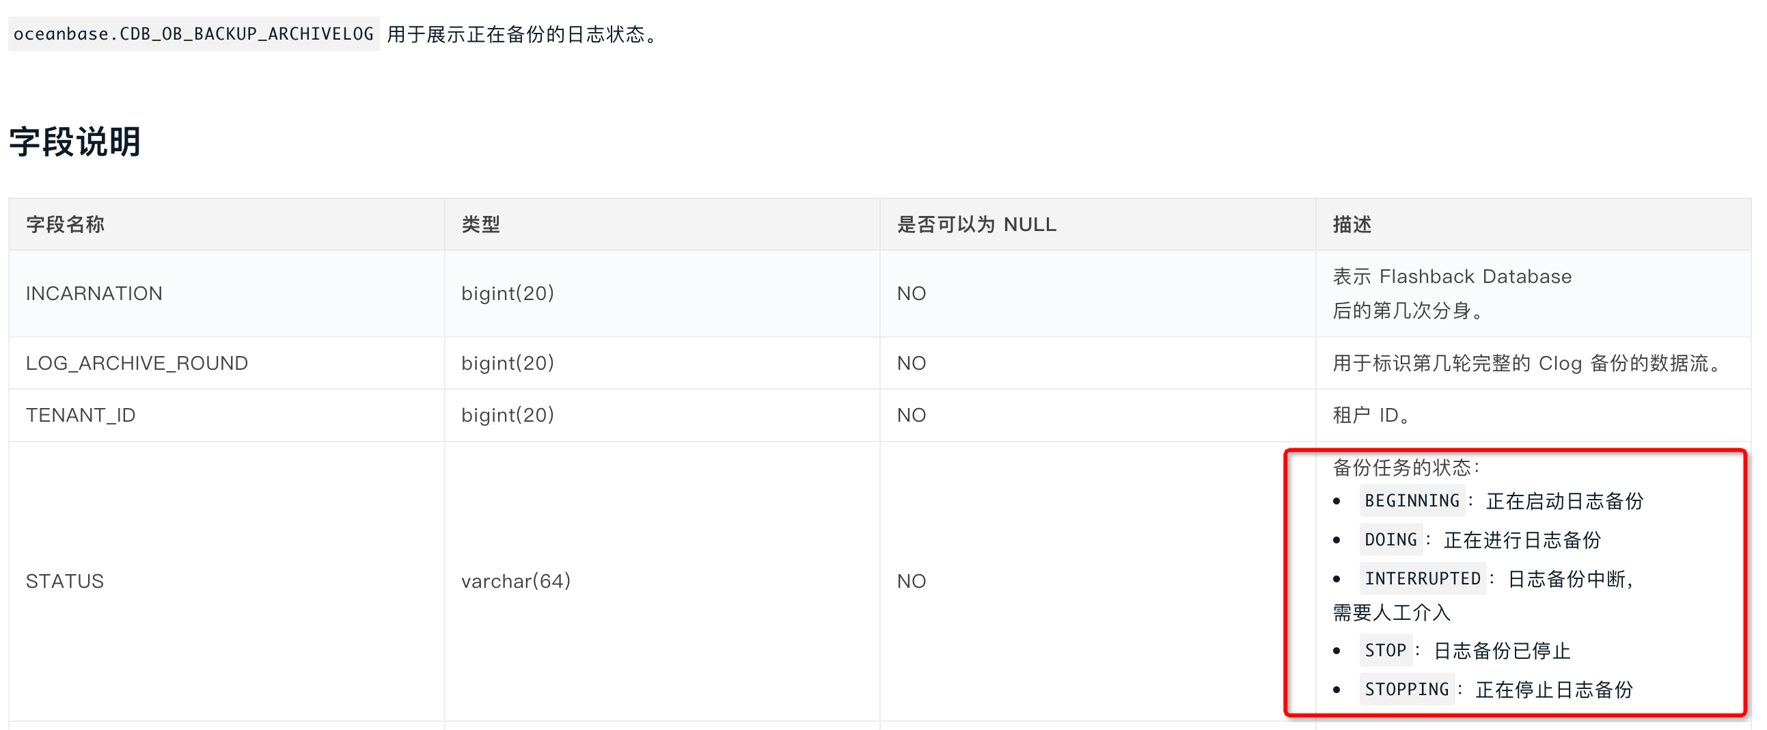1767x730 pixels.
Task: Click the NO value in STATUS row
Action: click(912, 581)
